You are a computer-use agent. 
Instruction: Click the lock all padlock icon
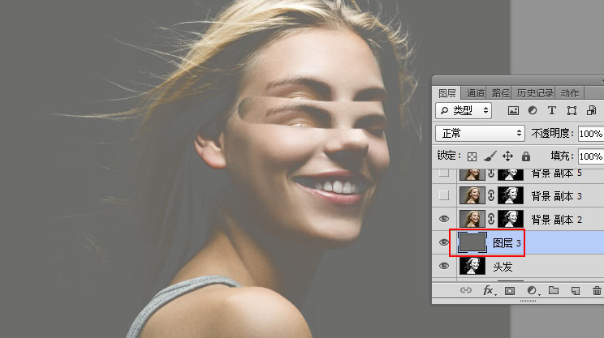coord(526,156)
